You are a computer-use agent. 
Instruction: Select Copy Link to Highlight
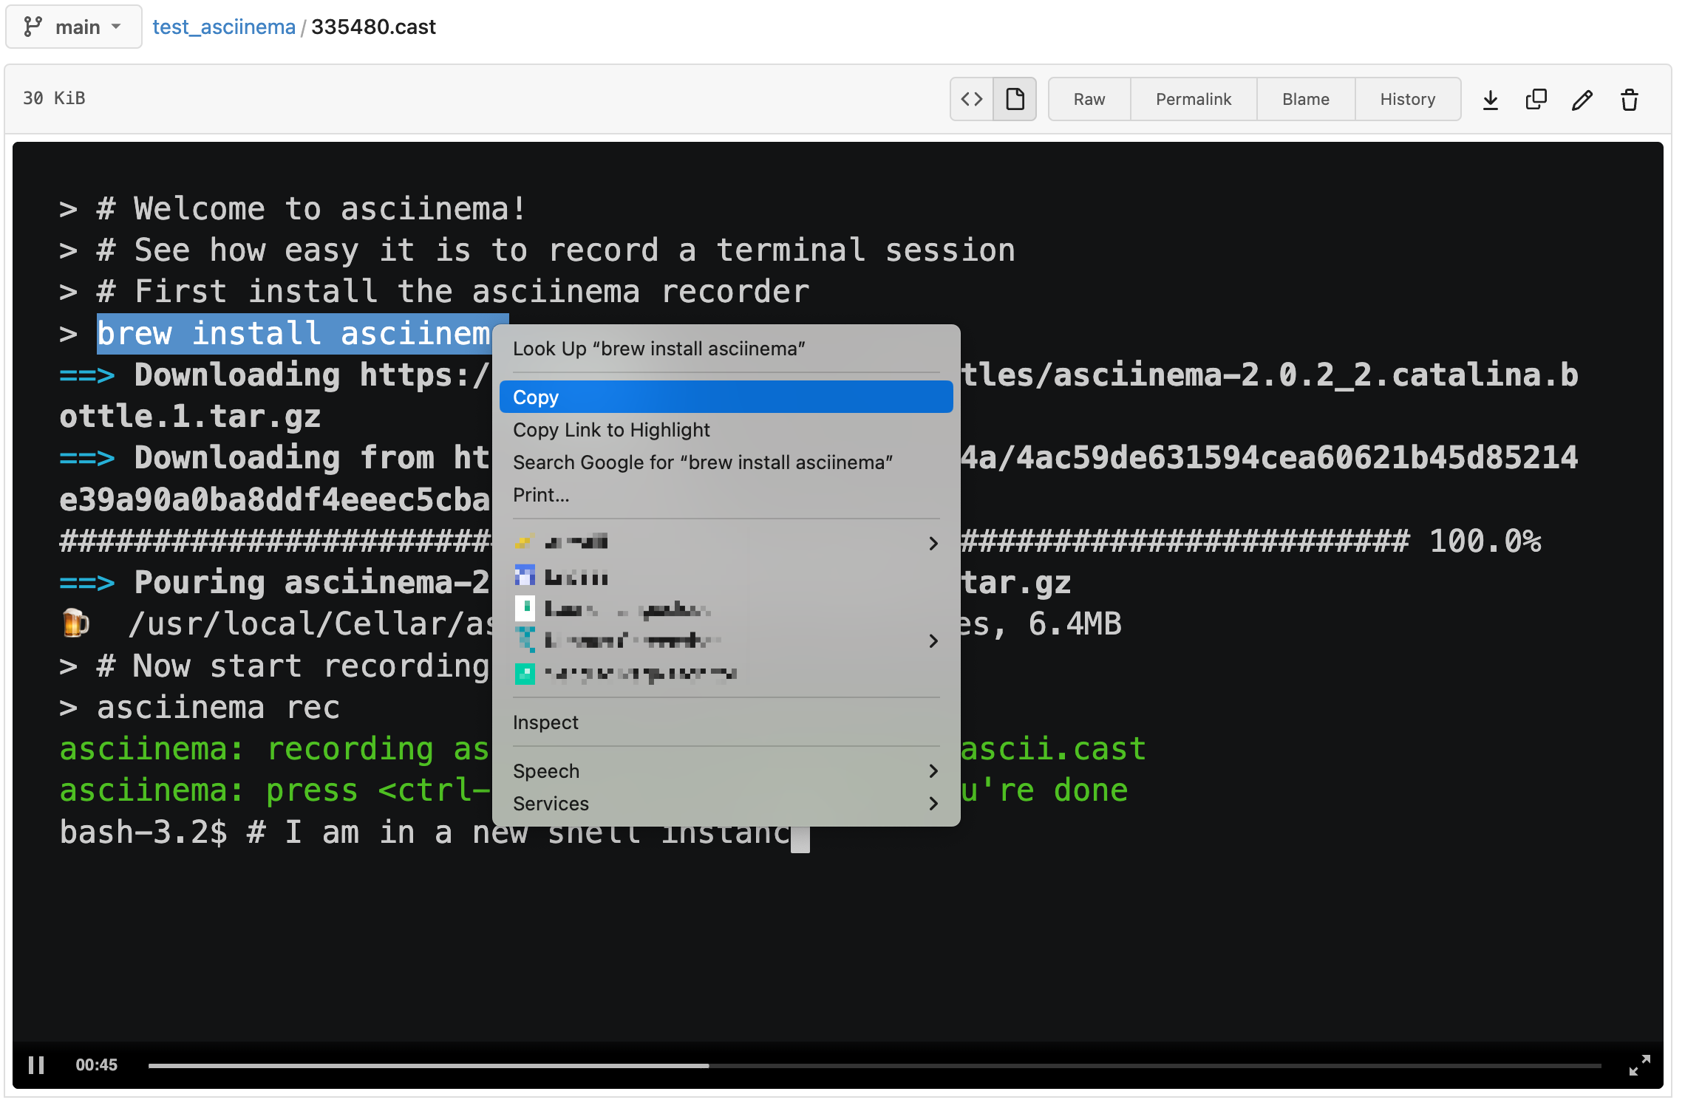pyautogui.click(x=726, y=430)
